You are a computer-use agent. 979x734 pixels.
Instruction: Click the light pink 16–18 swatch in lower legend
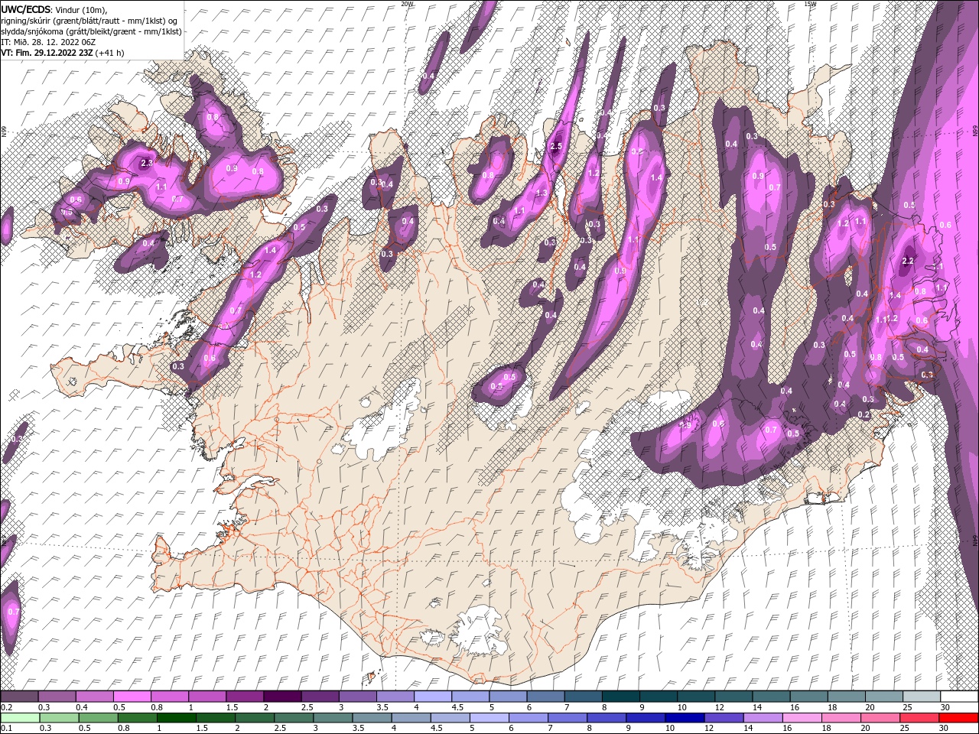point(802,718)
